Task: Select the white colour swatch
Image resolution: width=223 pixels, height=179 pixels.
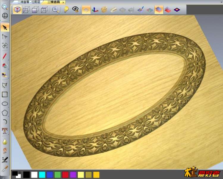Action: (34, 175)
